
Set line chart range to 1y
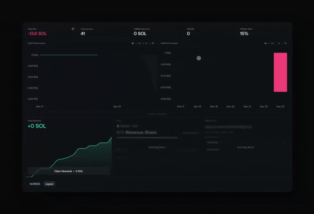[x=146, y=43]
